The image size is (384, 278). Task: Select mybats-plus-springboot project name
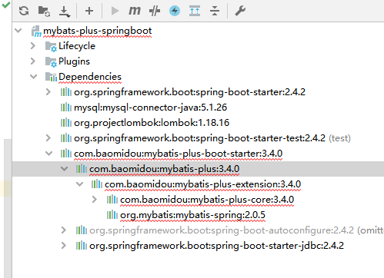(x=98, y=31)
